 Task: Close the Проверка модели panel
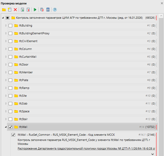point(162,3)
